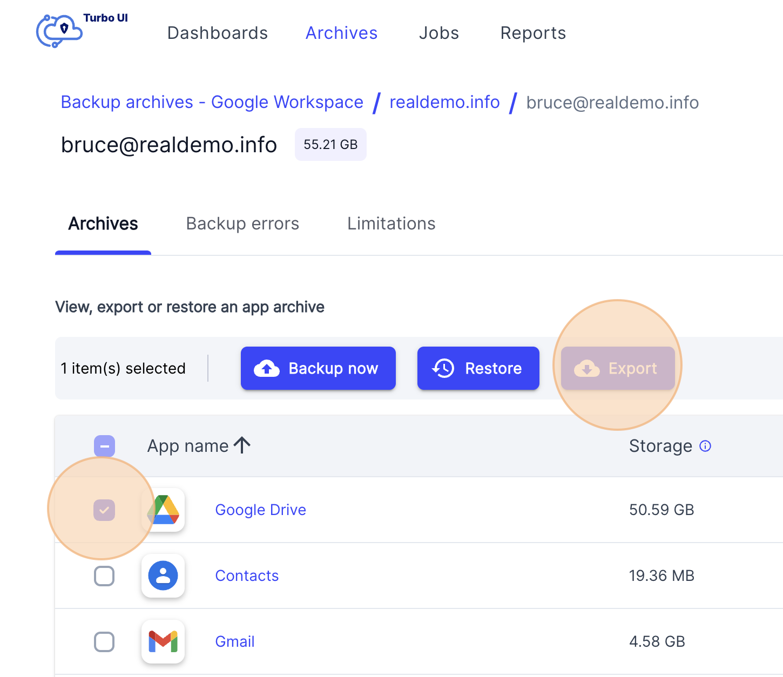Export the selected archive
783x677 pixels.
point(618,368)
